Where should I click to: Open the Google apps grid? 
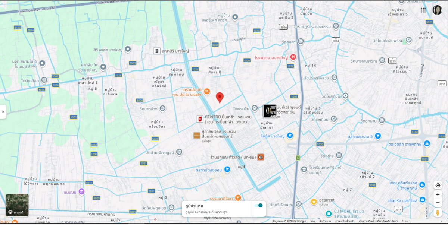(423, 10)
